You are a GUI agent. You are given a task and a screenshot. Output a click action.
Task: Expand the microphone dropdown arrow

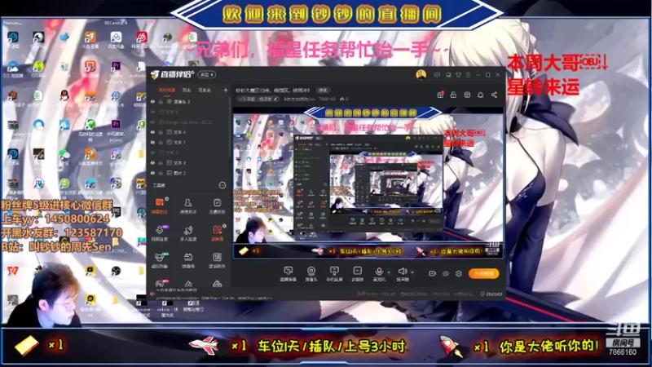[x=389, y=272]
